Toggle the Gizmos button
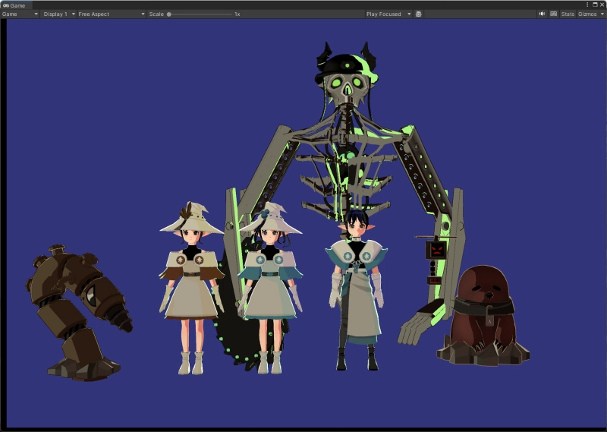This screenshot has height=432, width=607. tap(586, 14)
